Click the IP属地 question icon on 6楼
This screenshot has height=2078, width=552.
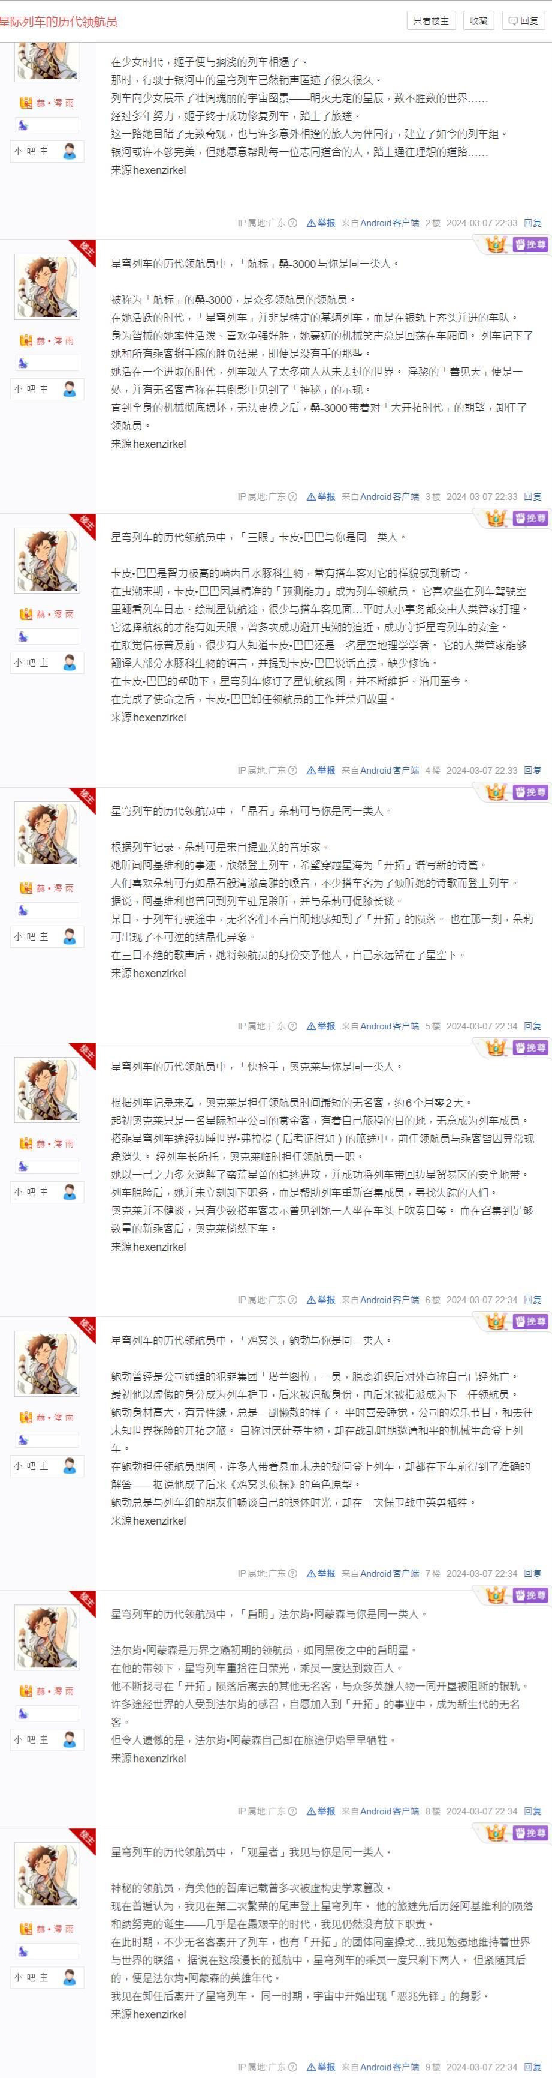(x=292, y=1300)
